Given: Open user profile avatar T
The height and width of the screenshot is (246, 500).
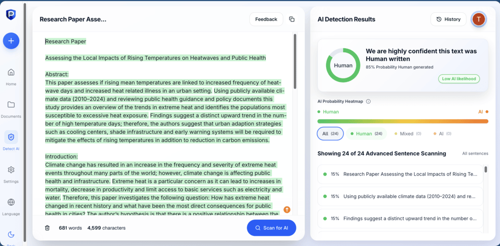Looking at the screenshot, I should coord(479,19).
